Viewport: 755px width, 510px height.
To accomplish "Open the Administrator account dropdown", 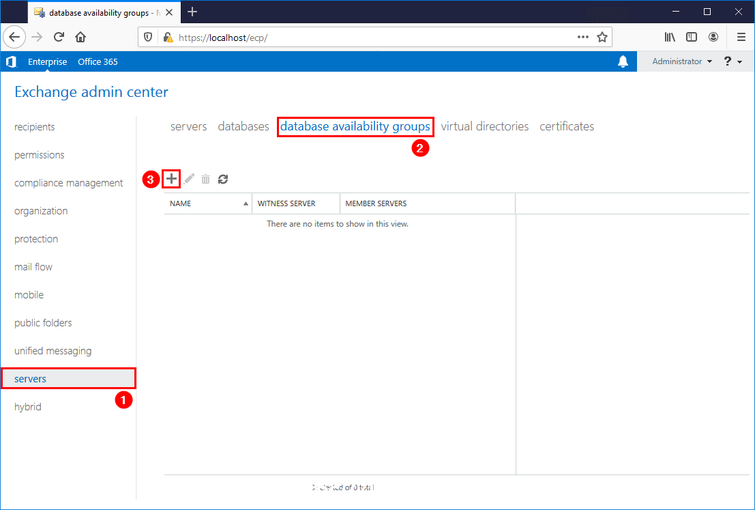I will [x=682, y=61].
